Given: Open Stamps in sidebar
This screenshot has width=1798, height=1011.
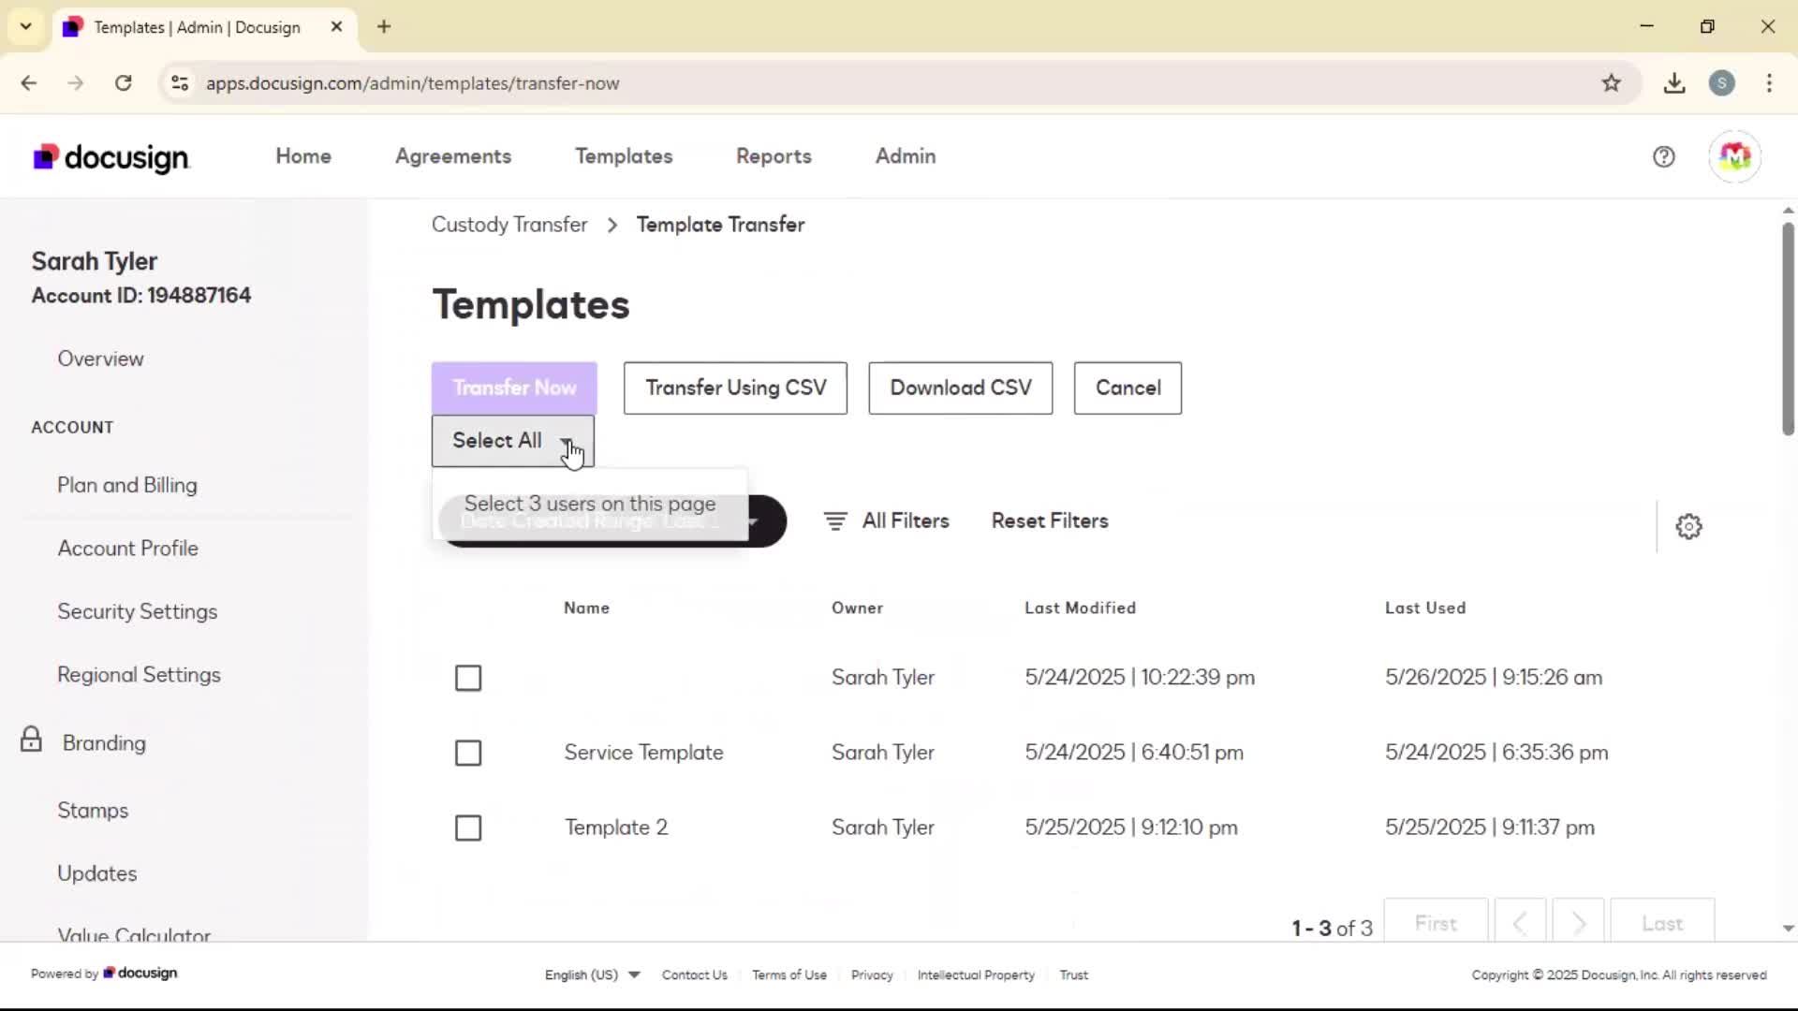Looking at the screenshot, I should (x=93, y=811).
